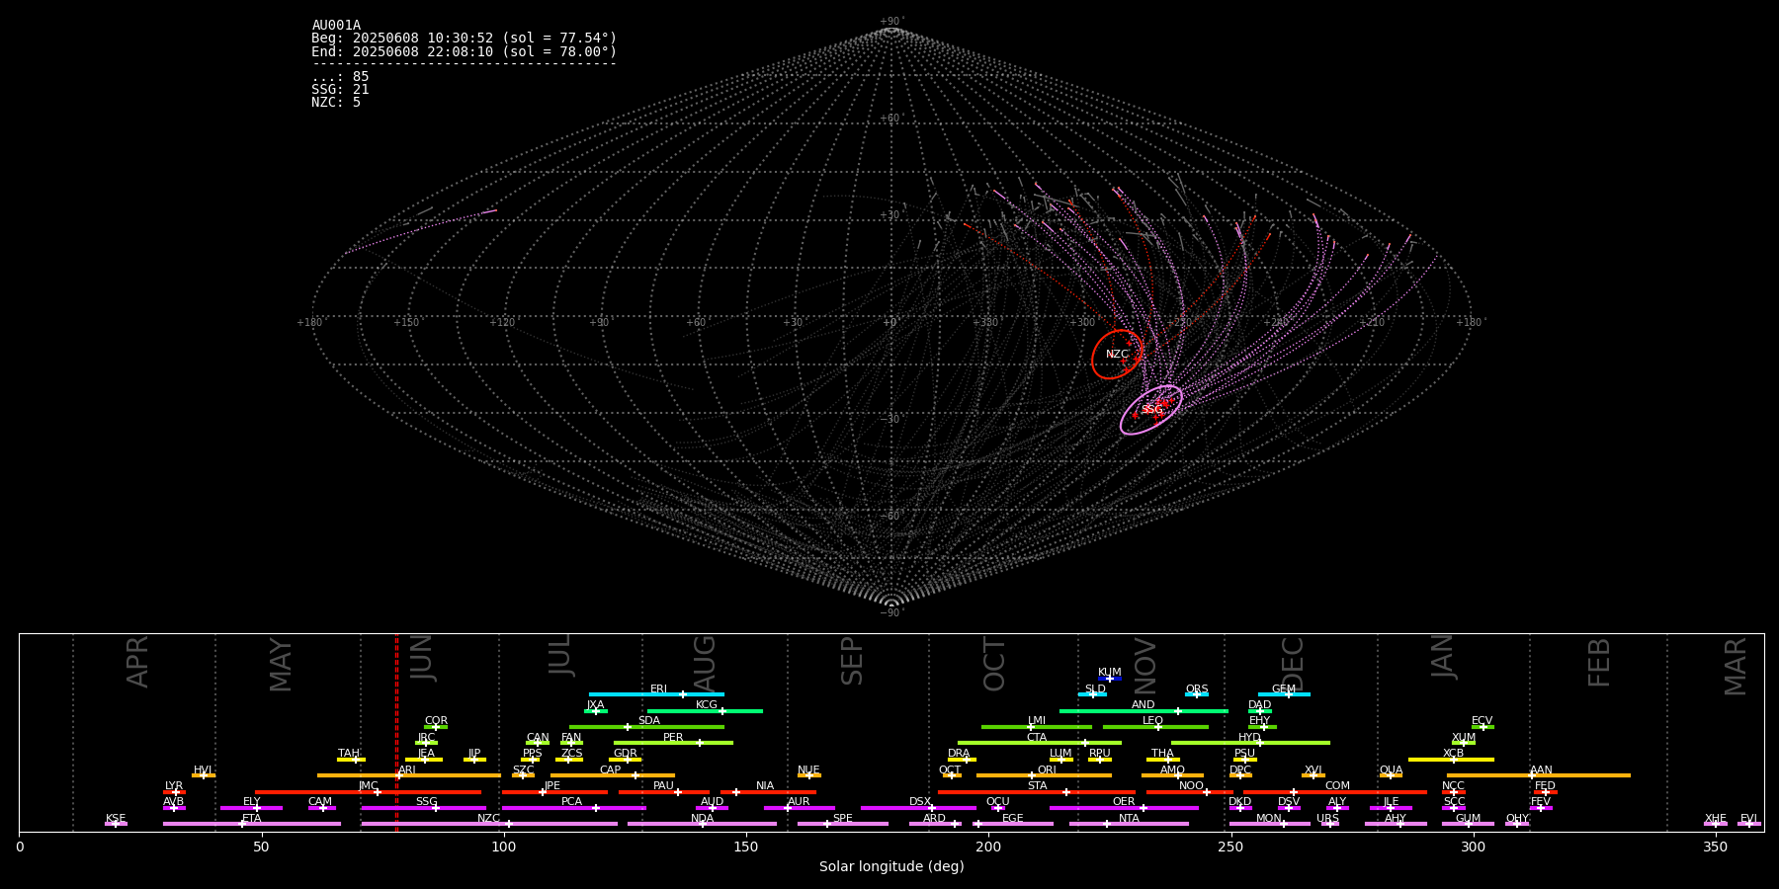
Task: Click the LMI shower label
Action: (1036, 721)
